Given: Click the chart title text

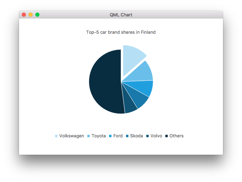Looking at the screenshot, I should pos(121,32).
